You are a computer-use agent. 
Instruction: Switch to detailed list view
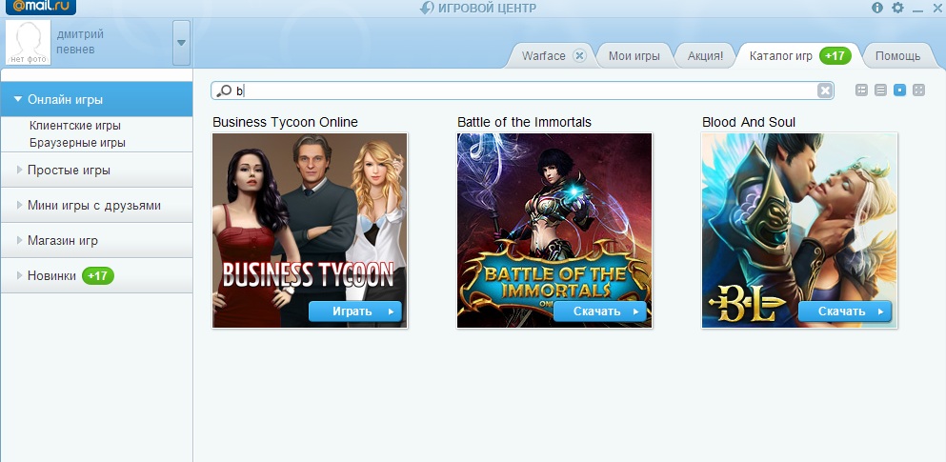click(861, 90)
